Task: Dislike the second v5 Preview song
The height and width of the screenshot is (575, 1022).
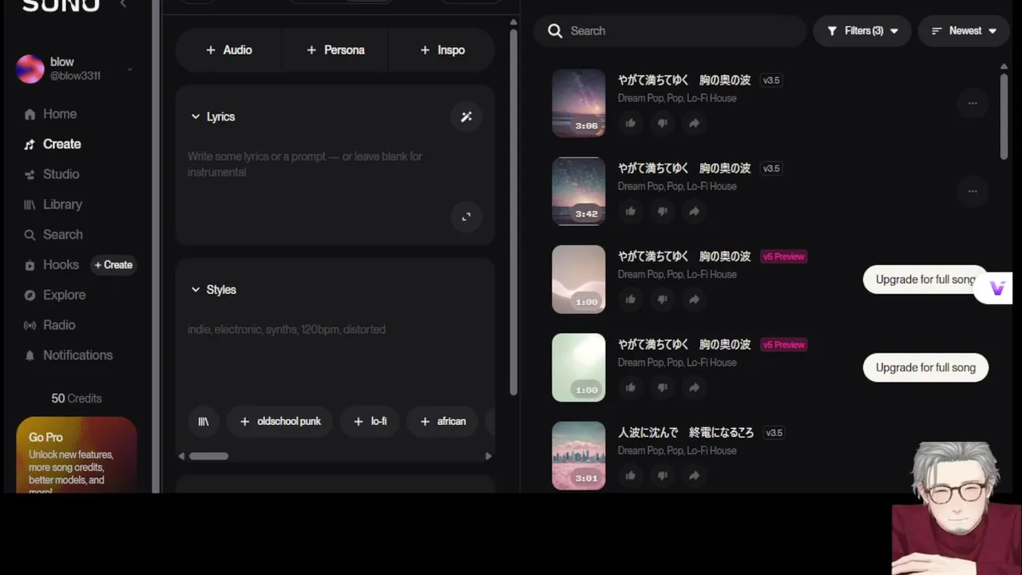Action: pos(663,387)
